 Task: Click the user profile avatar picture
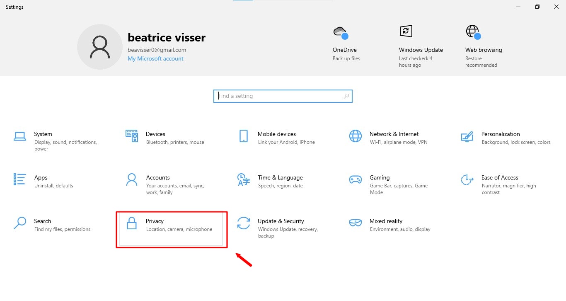coord(100,47)
